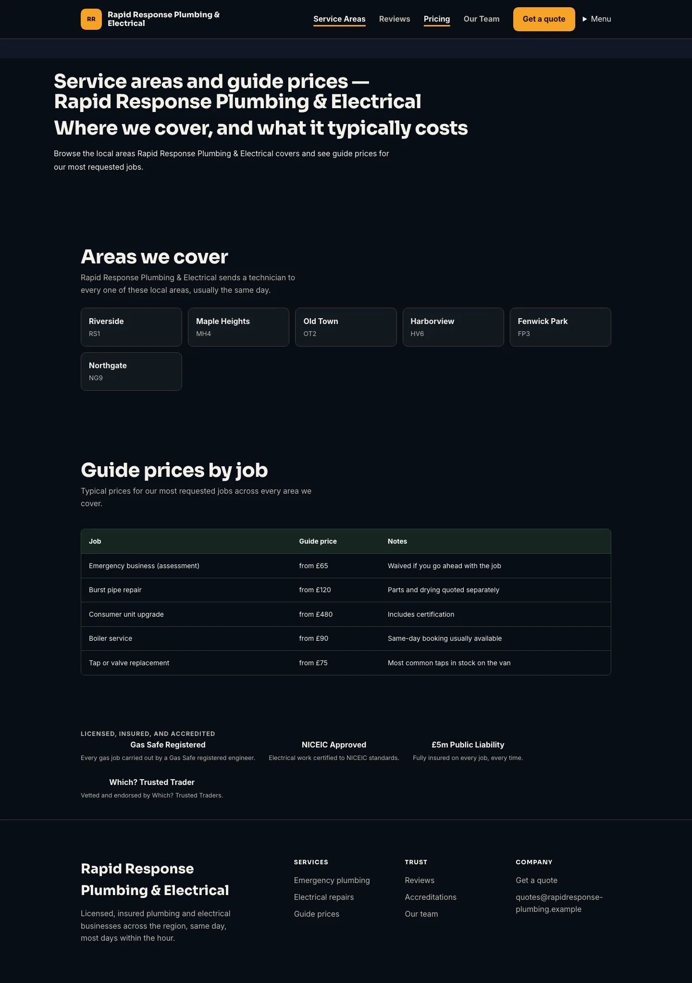
Task: Pick the Fenwick Park FP3 card
Action: (560, 327)
